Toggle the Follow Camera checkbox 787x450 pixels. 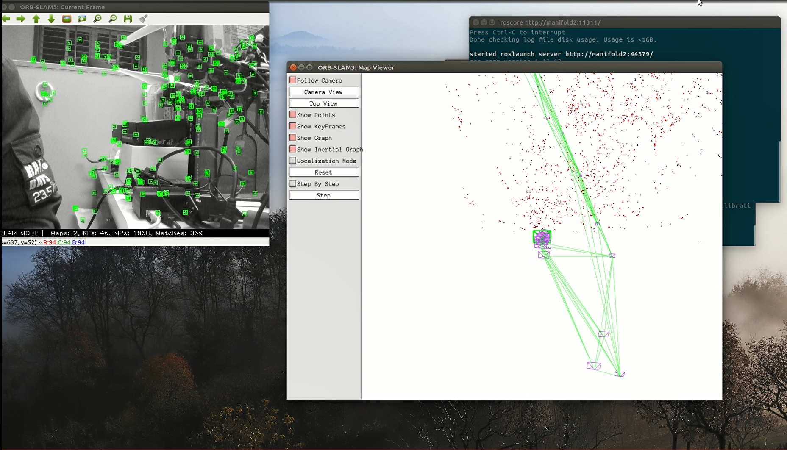[293, 80]
